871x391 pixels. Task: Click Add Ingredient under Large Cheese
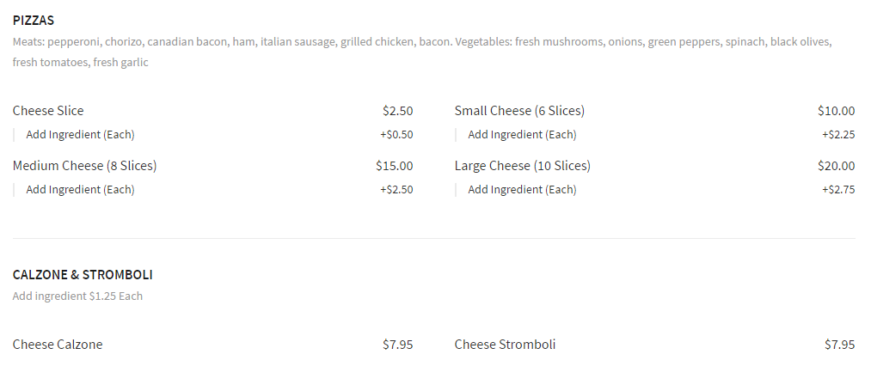(522, 190)
